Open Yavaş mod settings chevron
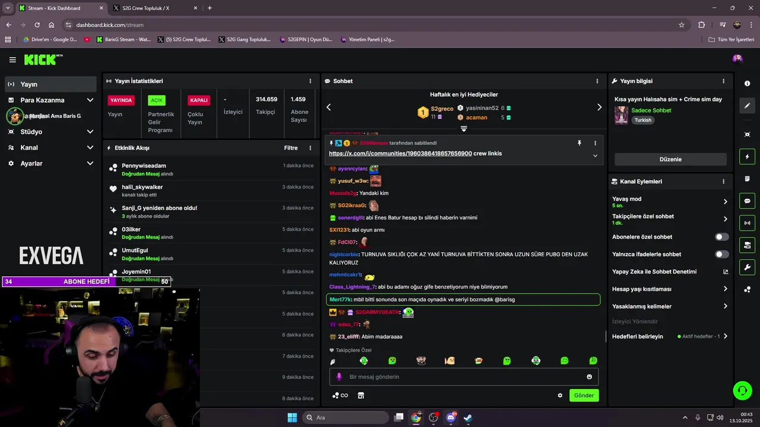The width and height of the screenshot is (760, 427). [x=725, y=202]
